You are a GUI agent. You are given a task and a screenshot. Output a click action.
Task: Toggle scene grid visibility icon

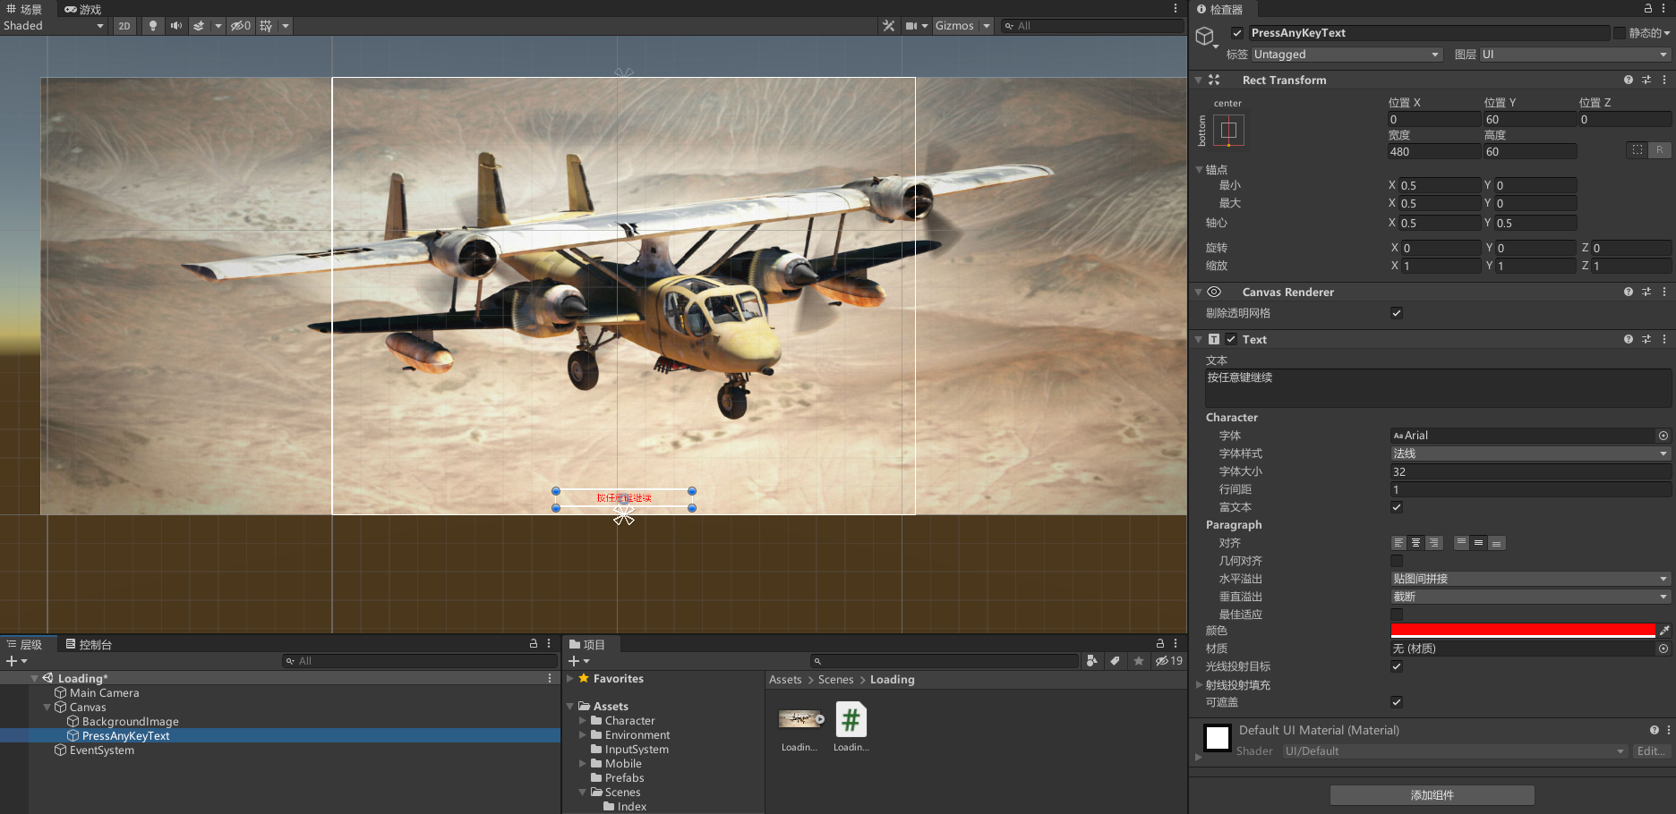(x=266, y=26)
